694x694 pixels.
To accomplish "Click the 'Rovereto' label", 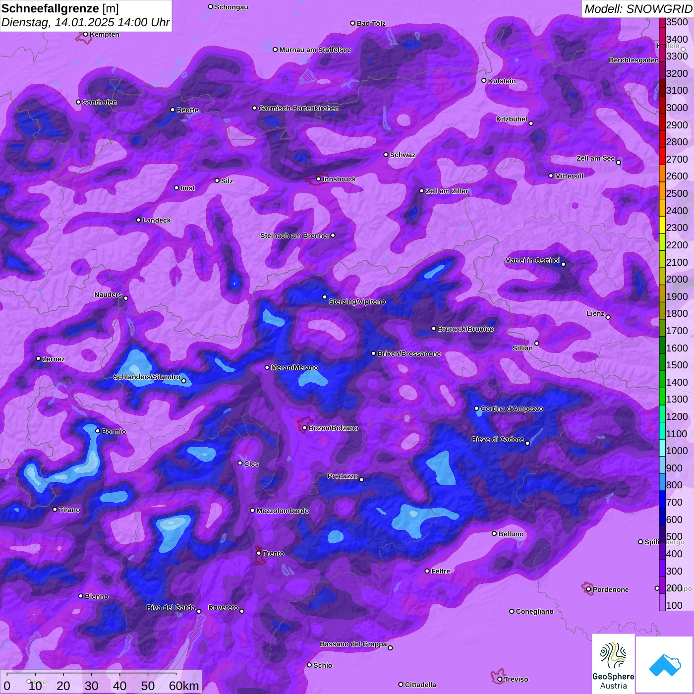I will (x=223, y=607).
